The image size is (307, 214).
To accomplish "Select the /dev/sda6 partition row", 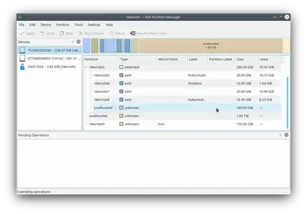I will point(183,83).
